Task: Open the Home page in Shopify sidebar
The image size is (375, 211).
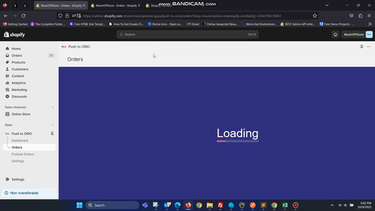Action: point(16,49)
